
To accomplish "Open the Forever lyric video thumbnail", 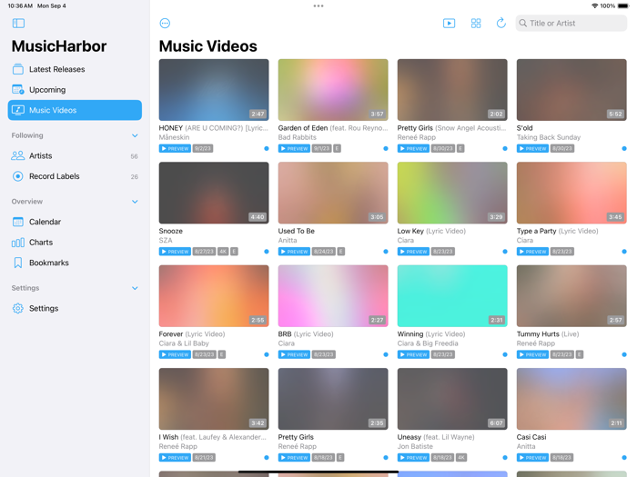I will (x=214, y=295).
